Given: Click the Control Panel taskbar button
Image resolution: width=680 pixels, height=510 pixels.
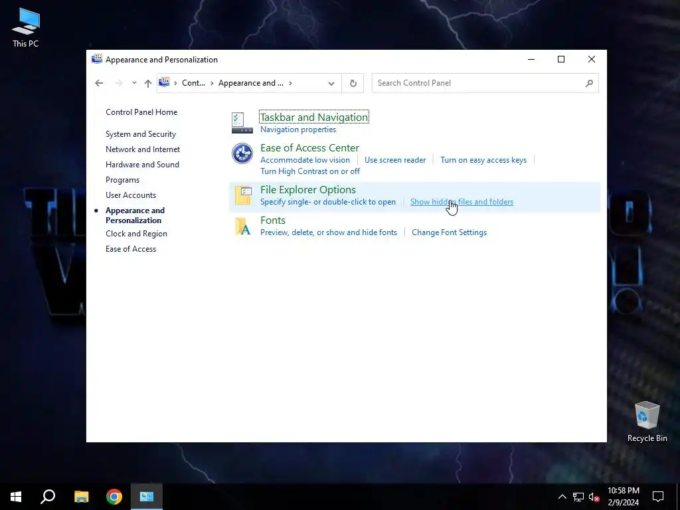Looking at the screenshot, I should tap(147, 497).
